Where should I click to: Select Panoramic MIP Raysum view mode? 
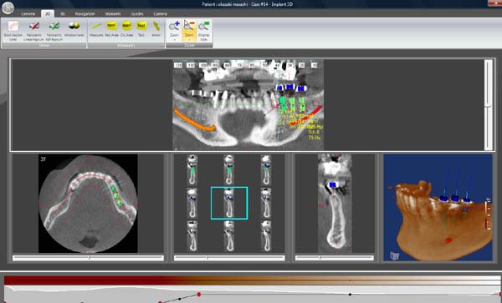[54, 31]
